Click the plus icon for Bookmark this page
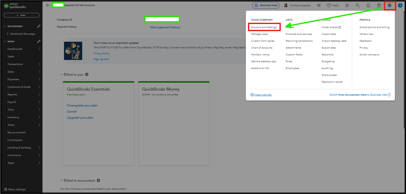Viewport: 406px width, 194px height. coord(8,34)
